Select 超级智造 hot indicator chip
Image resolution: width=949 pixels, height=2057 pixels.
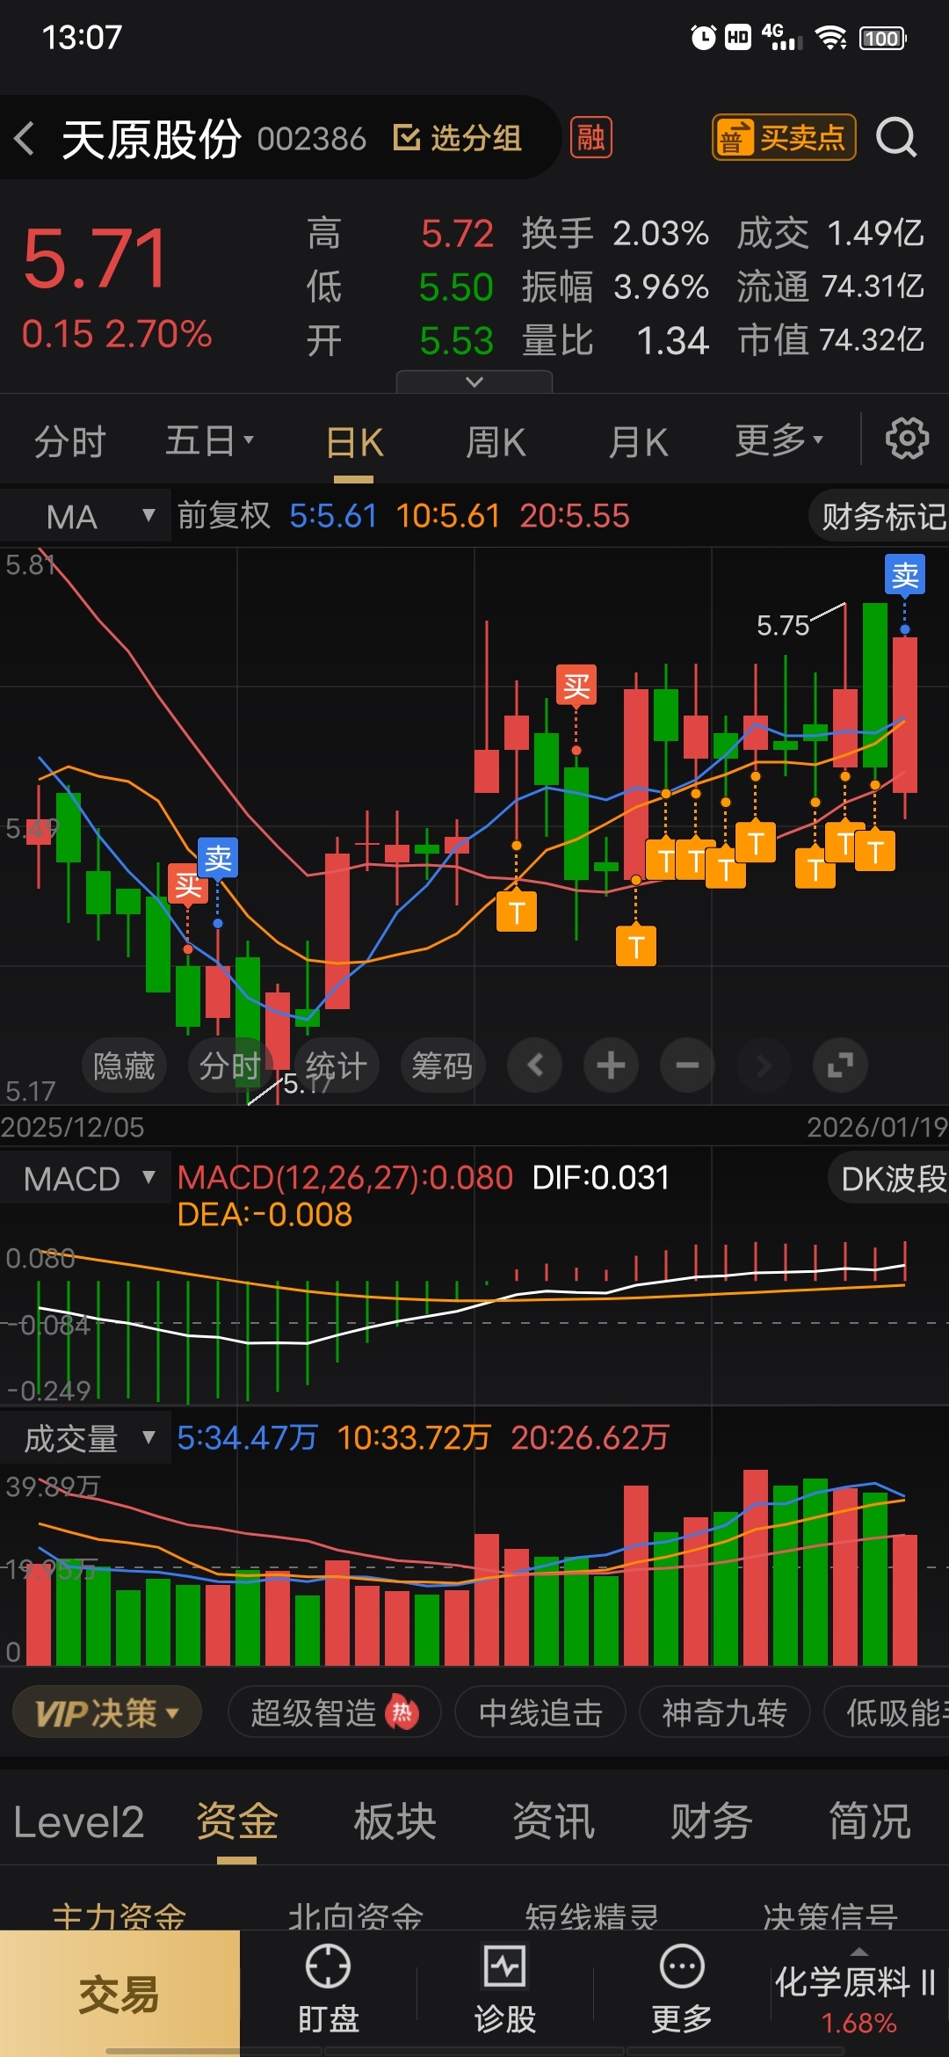tap(335, 1712)
